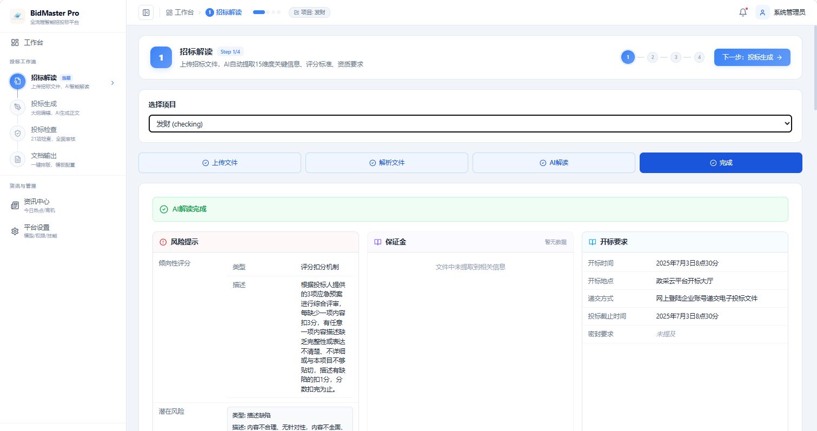Click the BidMaster Pro logo icon

coord(17,16)
